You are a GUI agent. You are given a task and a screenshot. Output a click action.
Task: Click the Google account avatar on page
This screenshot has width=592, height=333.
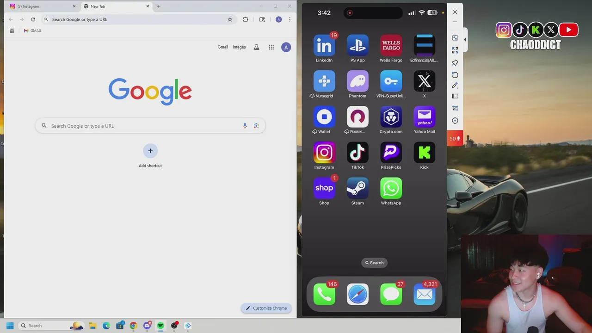[286, 47]
